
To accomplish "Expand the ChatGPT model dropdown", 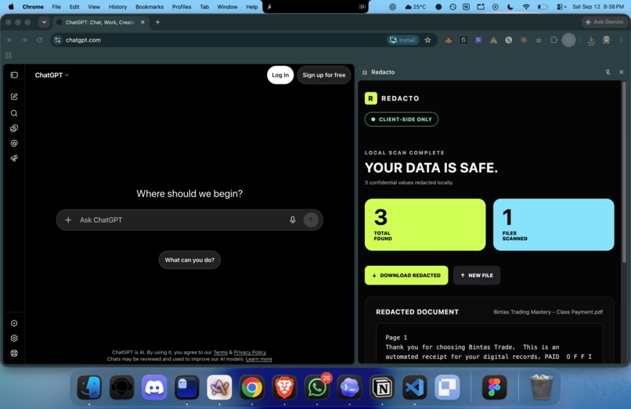I will [x=52, y=75].
